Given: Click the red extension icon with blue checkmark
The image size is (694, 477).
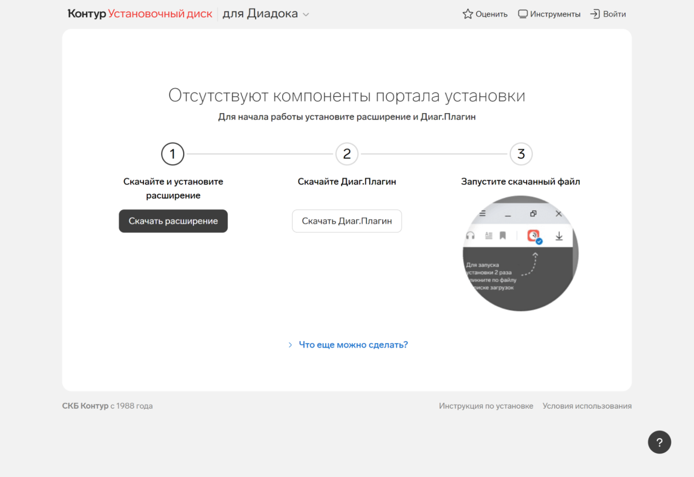Looking at the screenshot, I should (534, 236).
